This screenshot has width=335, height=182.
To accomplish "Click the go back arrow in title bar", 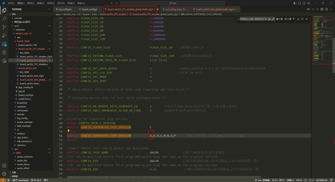I will (112, 3).
